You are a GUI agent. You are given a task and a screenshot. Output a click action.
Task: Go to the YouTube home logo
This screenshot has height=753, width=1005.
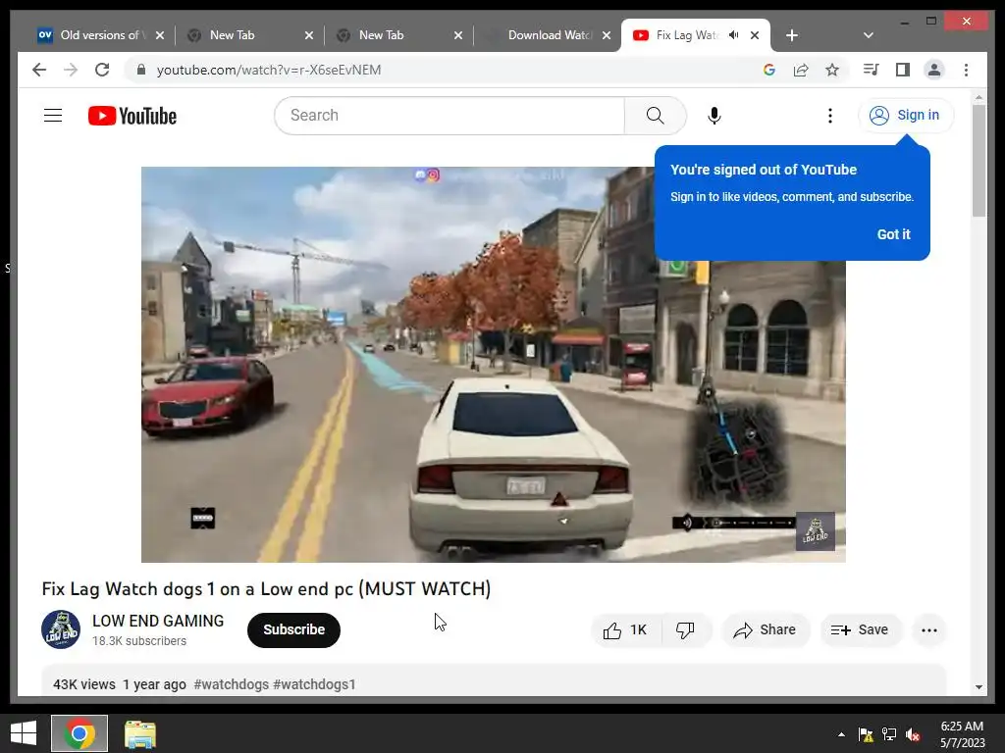(132, 116)
